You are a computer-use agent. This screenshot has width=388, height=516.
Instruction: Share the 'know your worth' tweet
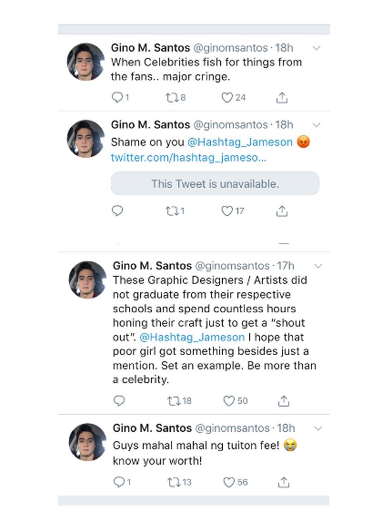[x=284, y=482]
